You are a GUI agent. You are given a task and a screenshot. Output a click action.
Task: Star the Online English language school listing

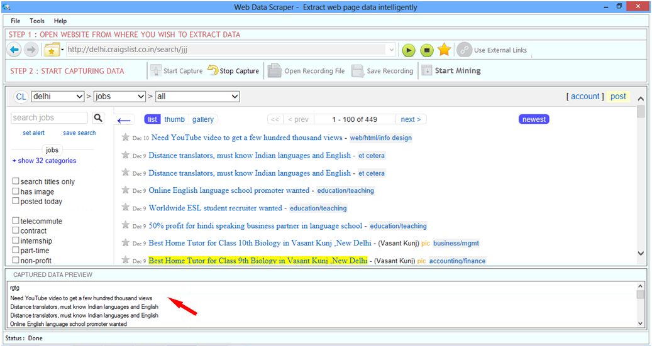click(x=125, y=190)
